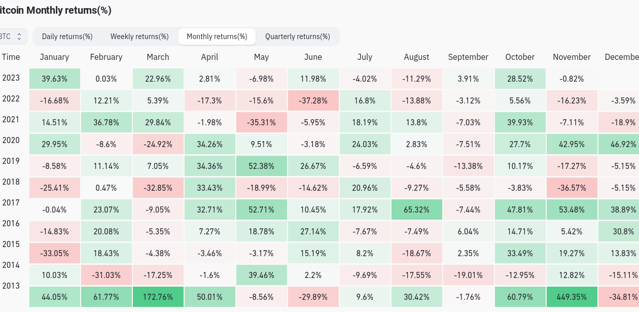This screenshot has height=312, width=639.
Task: Click the 172.76% March 2013 cell
Action: [x=158, y=297]
